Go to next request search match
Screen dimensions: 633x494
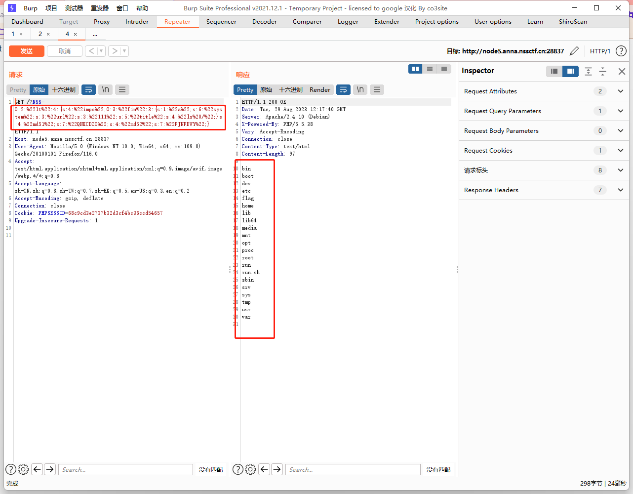tap(50, 469)
